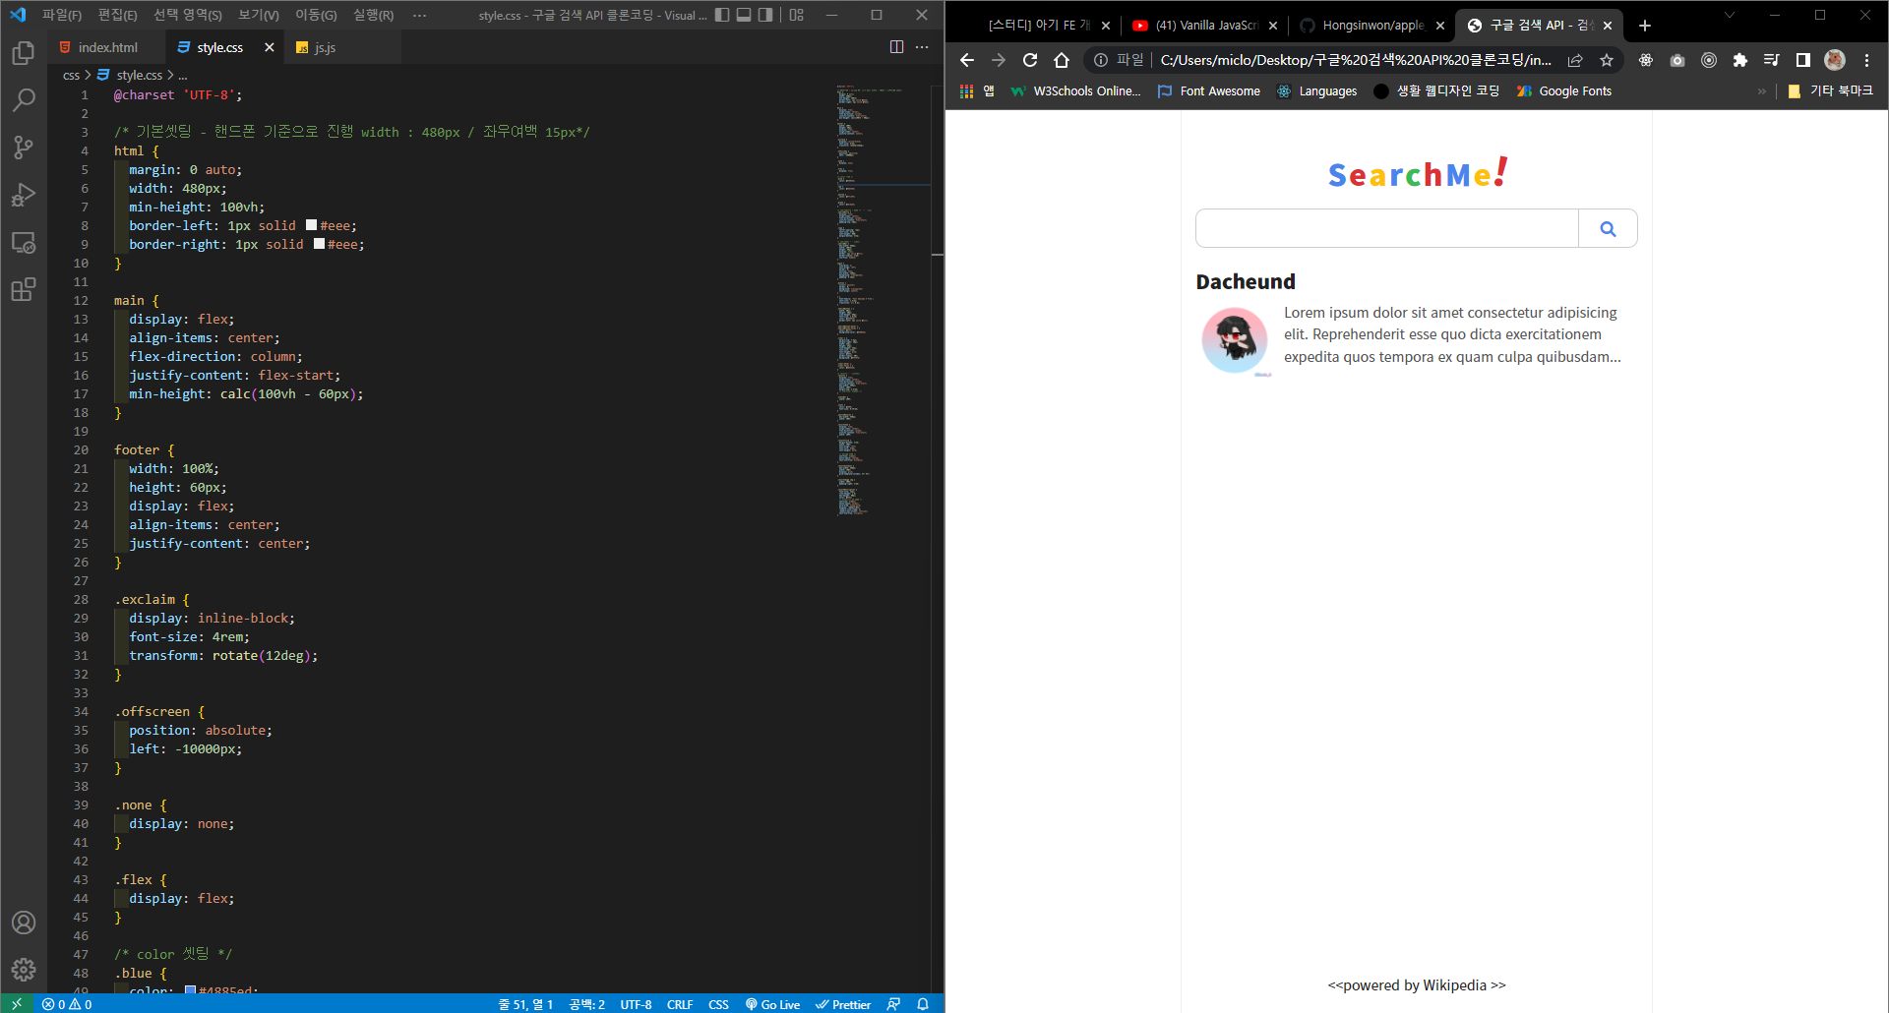Change the CSS language mode
This screenshot has width=1889, height=1013.
click(718, 1004)
